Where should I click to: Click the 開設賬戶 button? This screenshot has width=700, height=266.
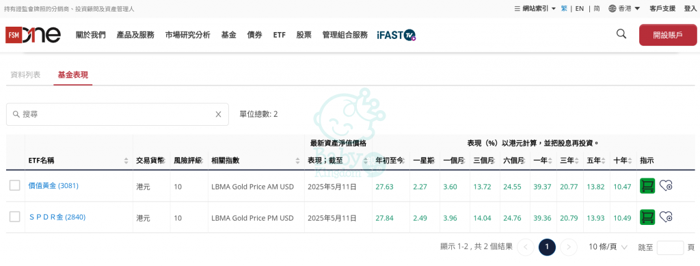point(668,35)
